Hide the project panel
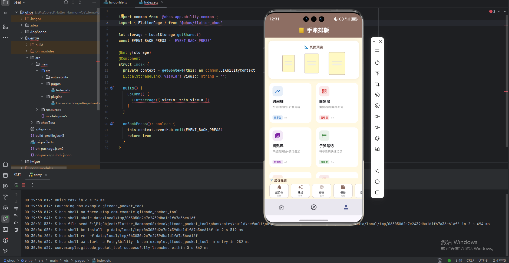The width and height of the screenshot is (509, 263). [94, 2]
